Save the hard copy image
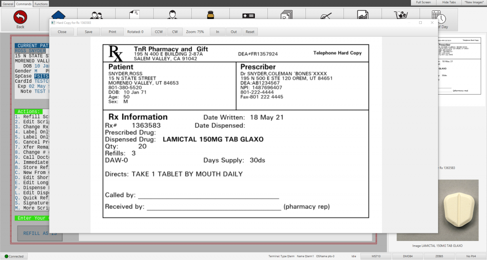Viewport: 487px width, 260px height. [88, 32]
